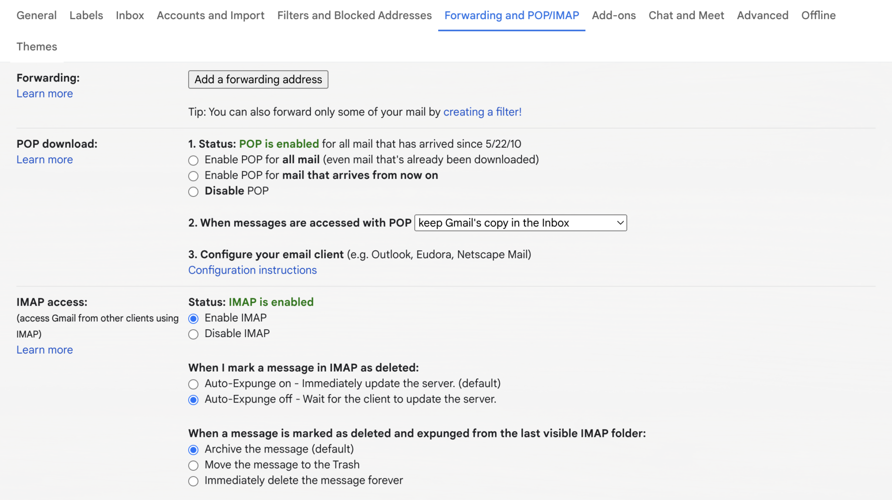Open Learn more under Forwarding
This screenshot has height=500, width=892.
click(x=44, y=93)
